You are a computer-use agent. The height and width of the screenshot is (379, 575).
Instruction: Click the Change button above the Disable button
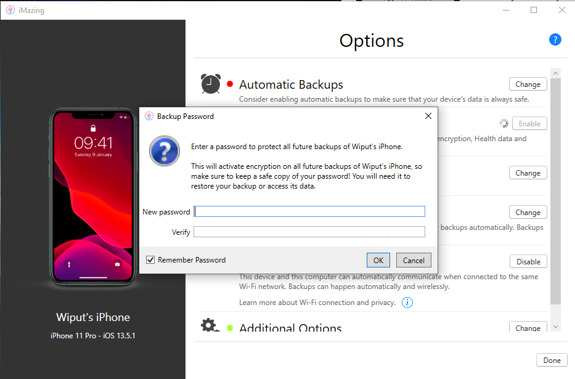pyautogui.click(x=528, y=212)
